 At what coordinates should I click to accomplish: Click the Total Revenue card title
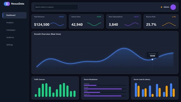39,17
